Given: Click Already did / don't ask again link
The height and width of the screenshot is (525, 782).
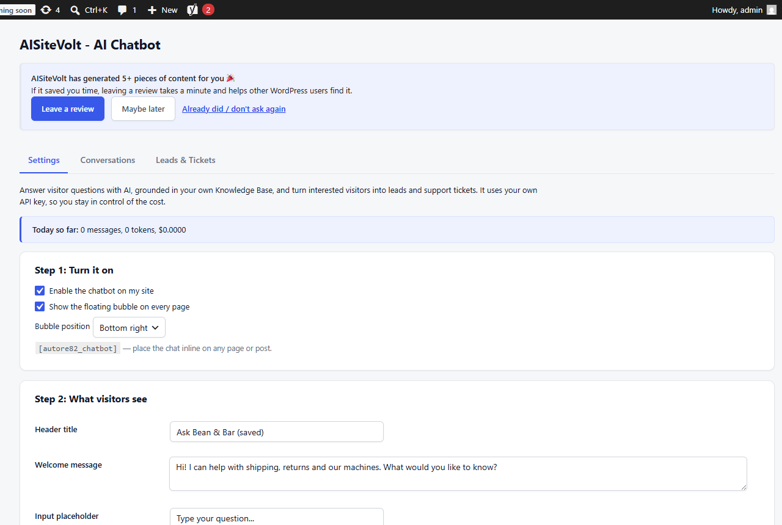Looking at the screenshot, I should [234, 109].
